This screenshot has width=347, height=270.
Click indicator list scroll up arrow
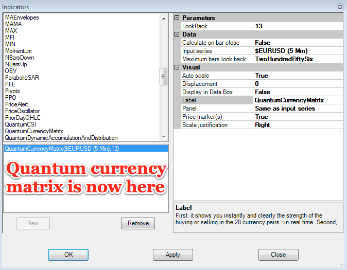tap(164, 19)
